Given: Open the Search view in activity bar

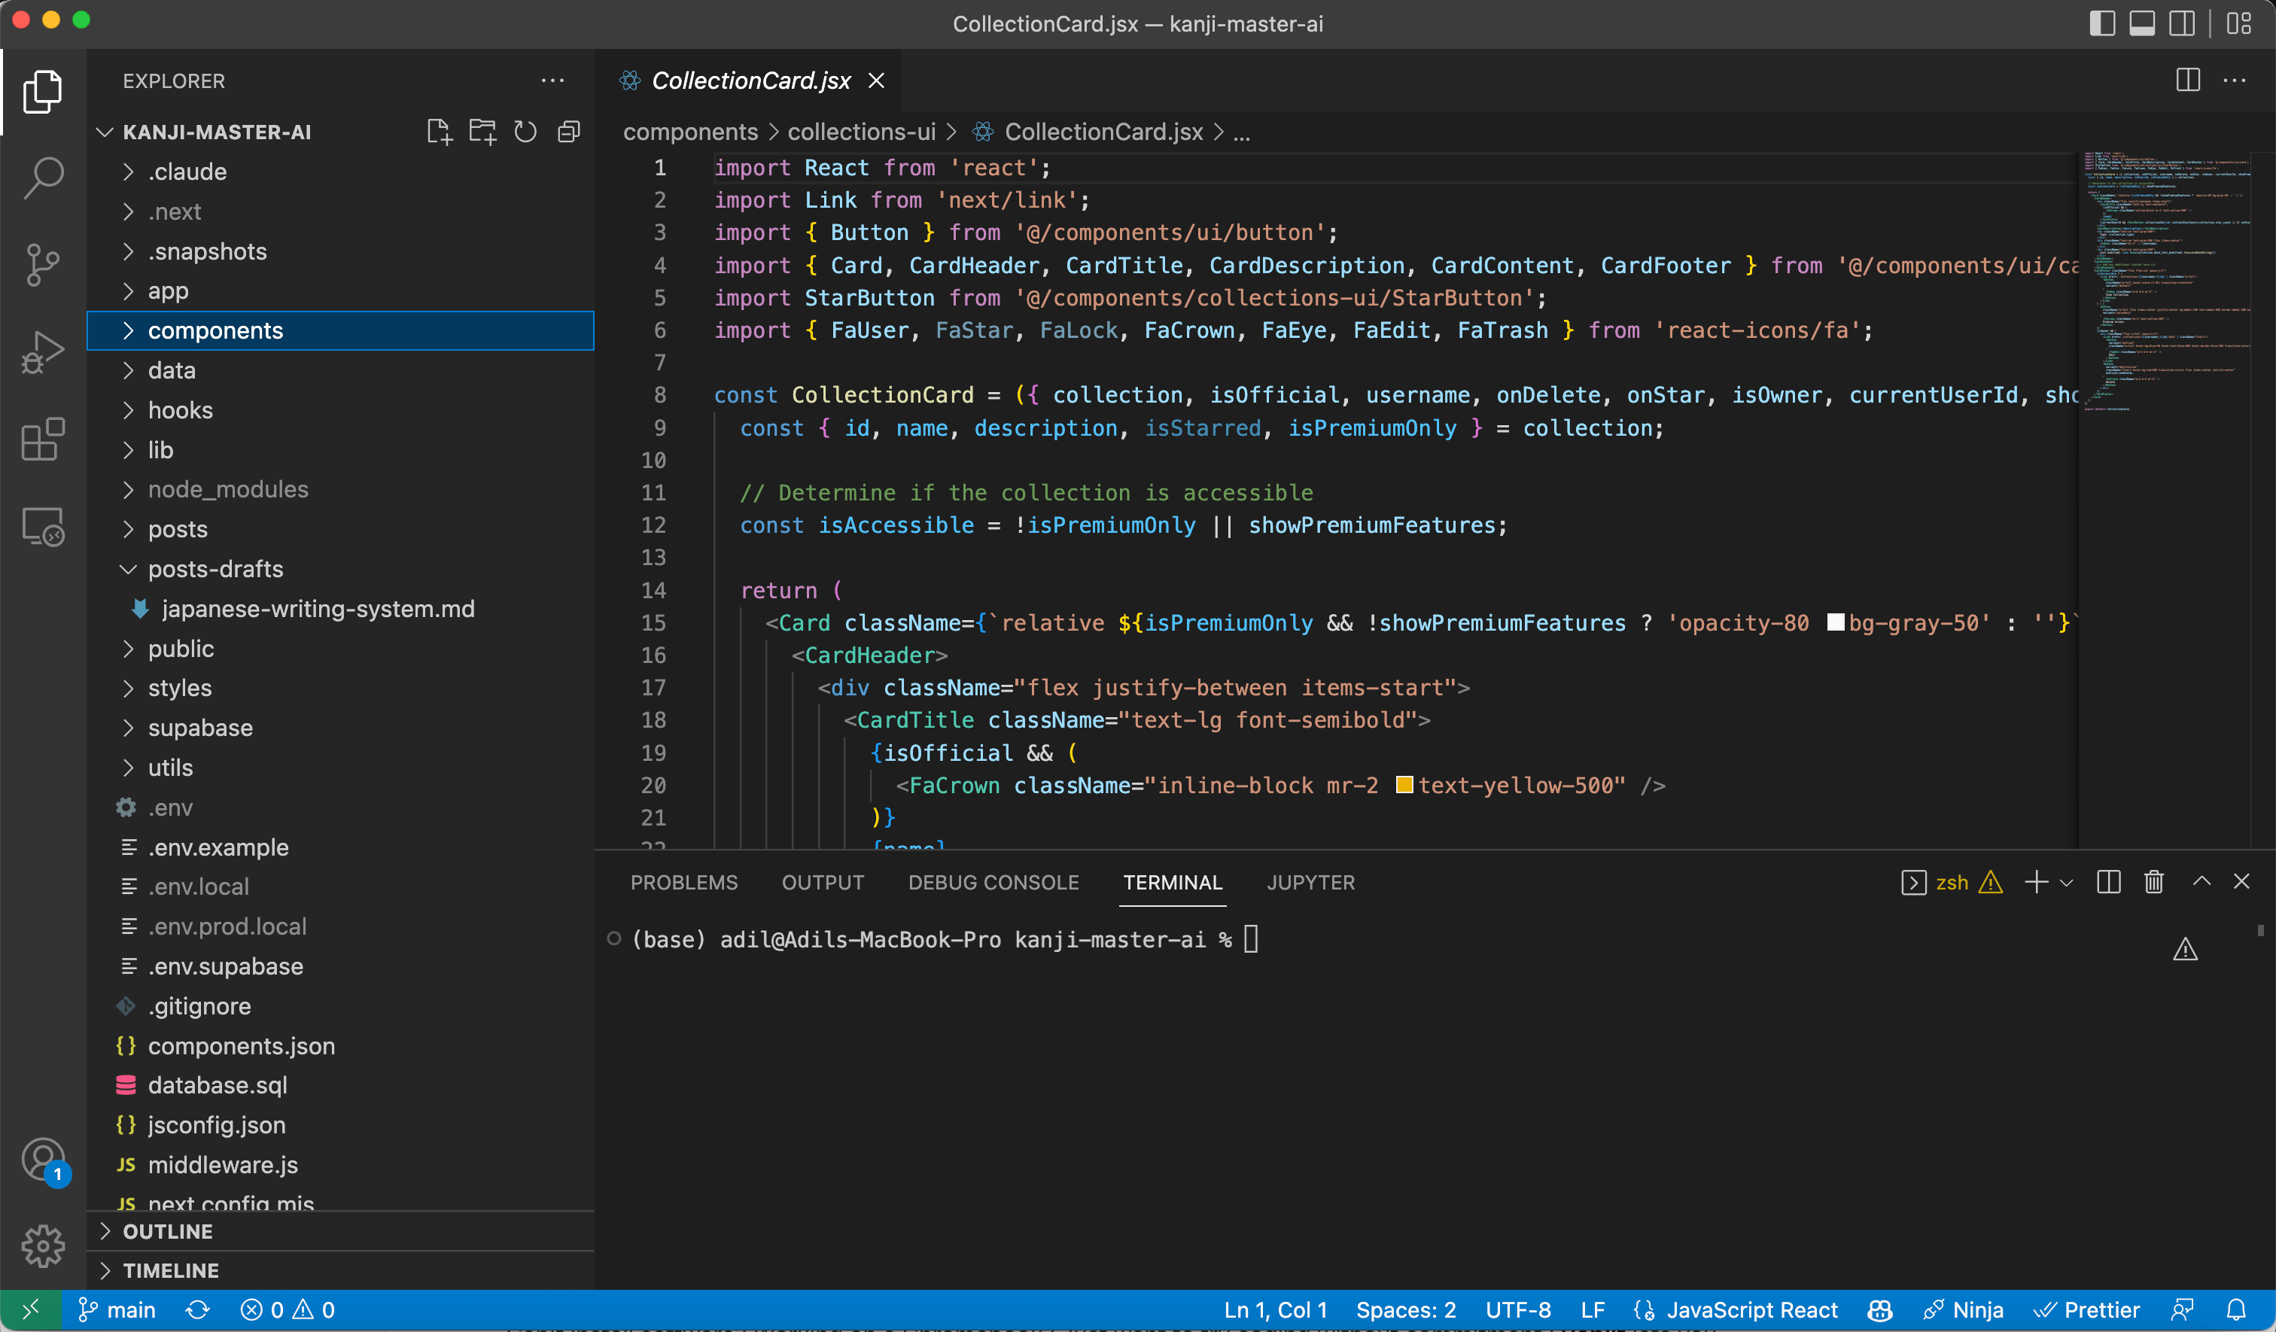Looking at the screenshot, I should pyautogui.click(x=42, y=177).
